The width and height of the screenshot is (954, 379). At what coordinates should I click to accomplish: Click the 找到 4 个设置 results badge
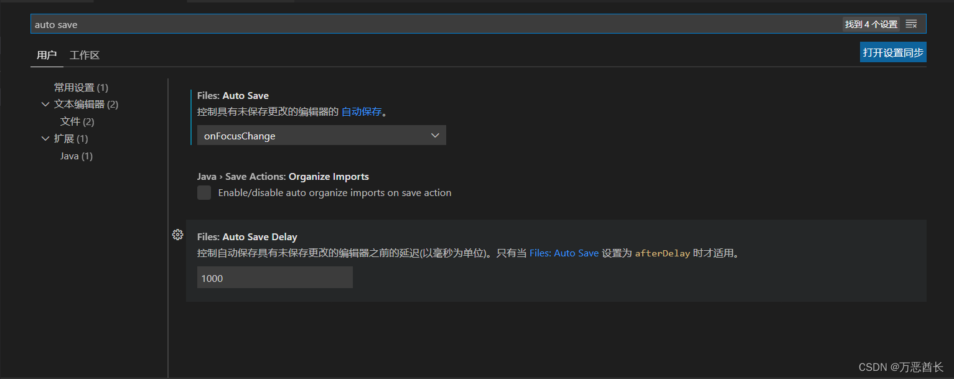871,24
